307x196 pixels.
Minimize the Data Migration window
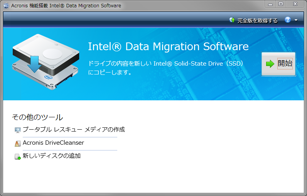pos(270,4)
